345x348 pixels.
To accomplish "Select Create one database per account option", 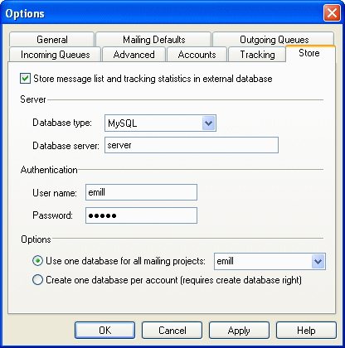I will (x=37, y=280).
